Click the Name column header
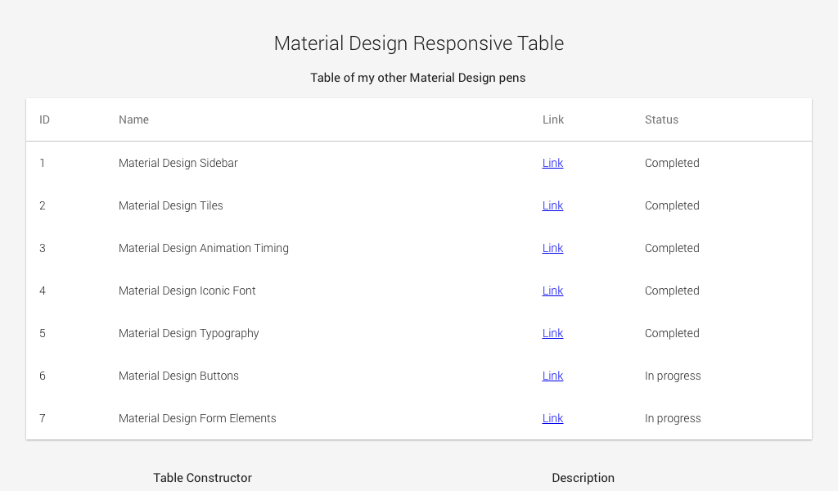Screen dimensions: 838x491 [133, 119]
